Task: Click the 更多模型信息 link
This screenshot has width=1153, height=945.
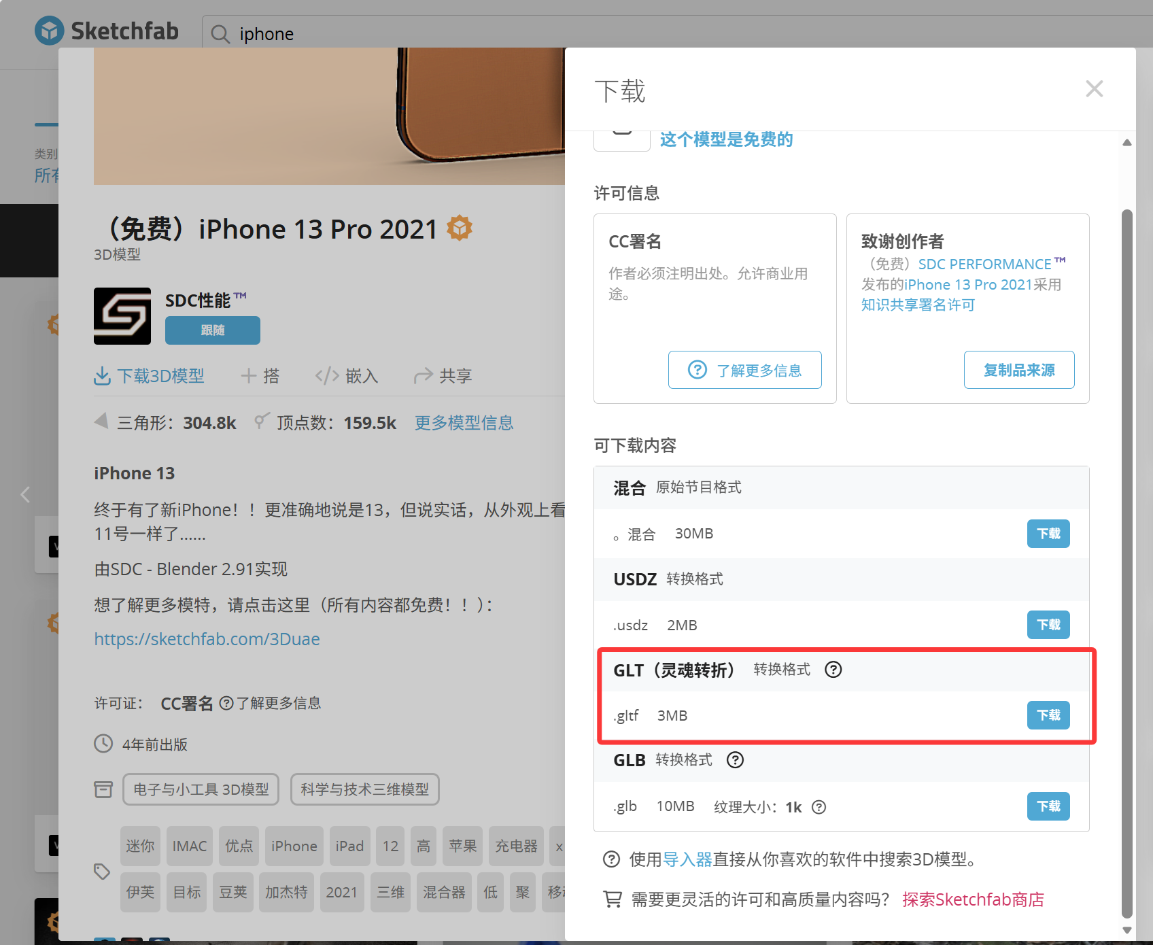Action: click(464, 422)
